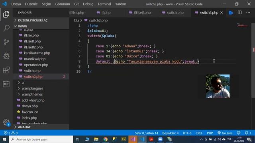Show errors and warnings in status bar
The height and width of the screenshot is (143, 255).
pos(11,133)
